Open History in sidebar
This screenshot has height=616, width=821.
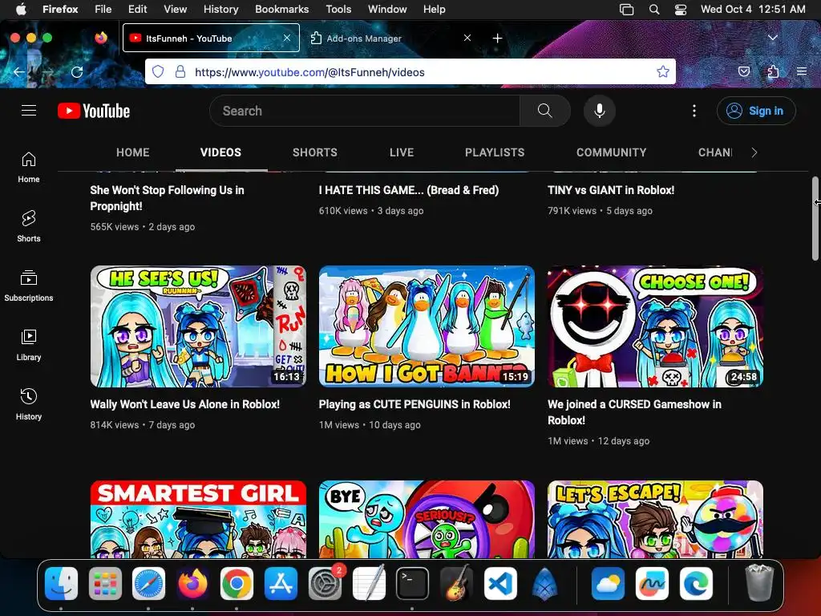point(29,404)
